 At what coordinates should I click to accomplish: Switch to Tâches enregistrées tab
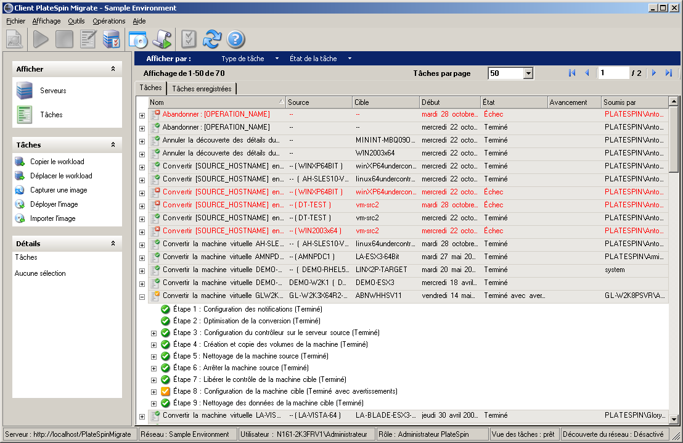[202, 89]
